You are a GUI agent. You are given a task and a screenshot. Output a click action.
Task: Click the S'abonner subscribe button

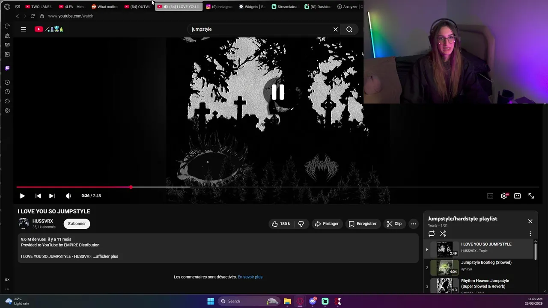(x=77, y=224)
